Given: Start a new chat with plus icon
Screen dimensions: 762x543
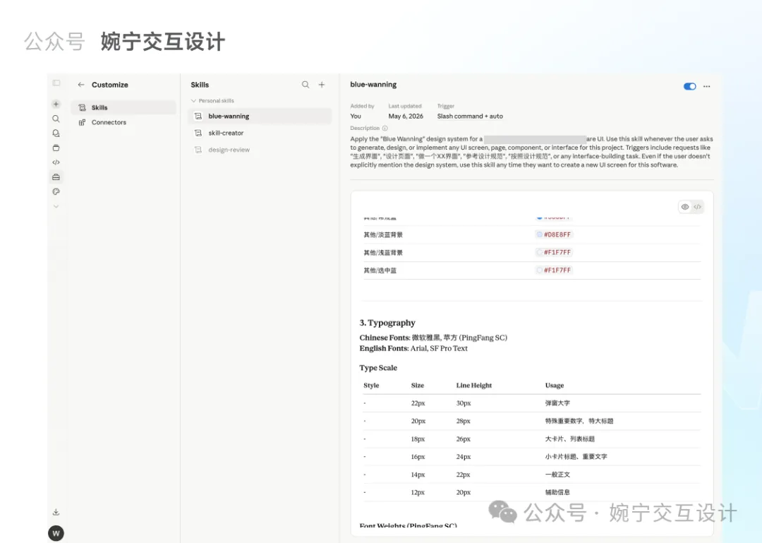Looking at the screenshot, I should 56,104.
